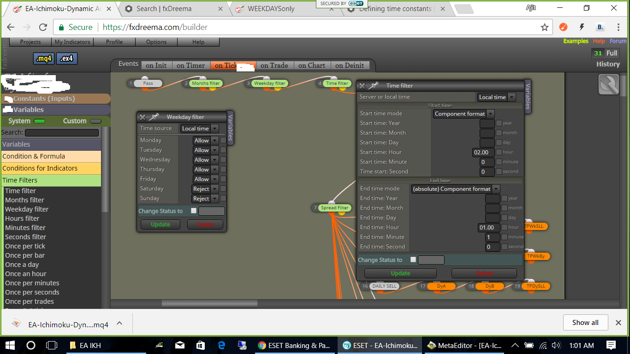Screen dimensions: 630x354
Task: Tick the End time minute checkbox
Action: pos(504,237)
